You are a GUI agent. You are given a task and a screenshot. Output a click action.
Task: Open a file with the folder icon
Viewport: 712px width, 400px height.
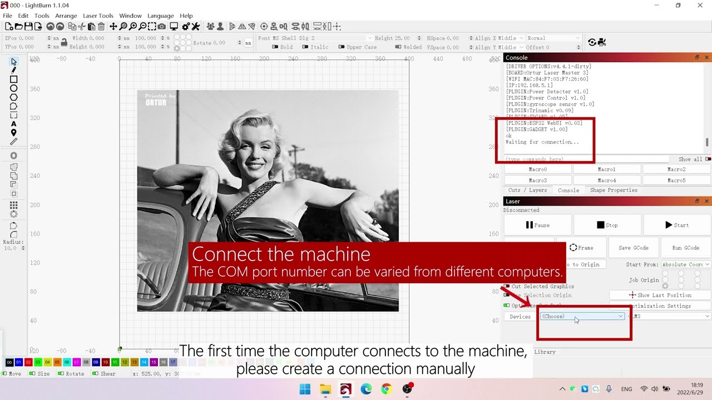[18, 26]
